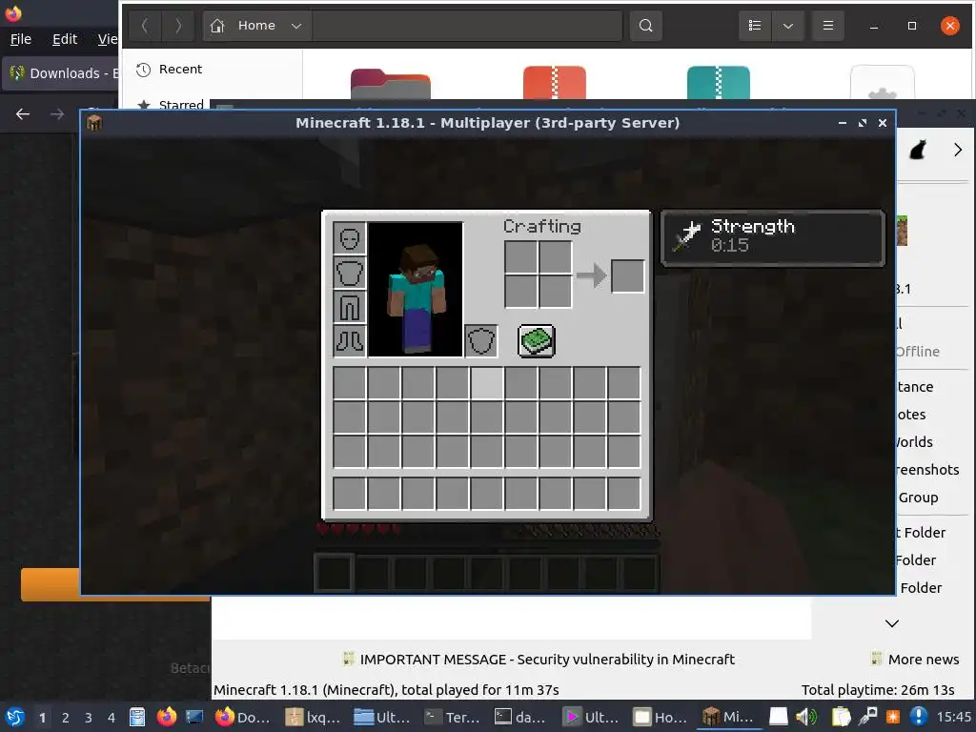Viewport: 976px width, 732px height.
Task: Open the file manager hamburger menu
Action: coord(828,26)
